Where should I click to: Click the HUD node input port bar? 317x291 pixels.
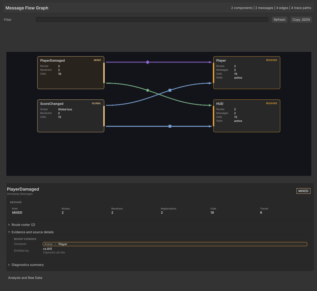pos(213,116)
